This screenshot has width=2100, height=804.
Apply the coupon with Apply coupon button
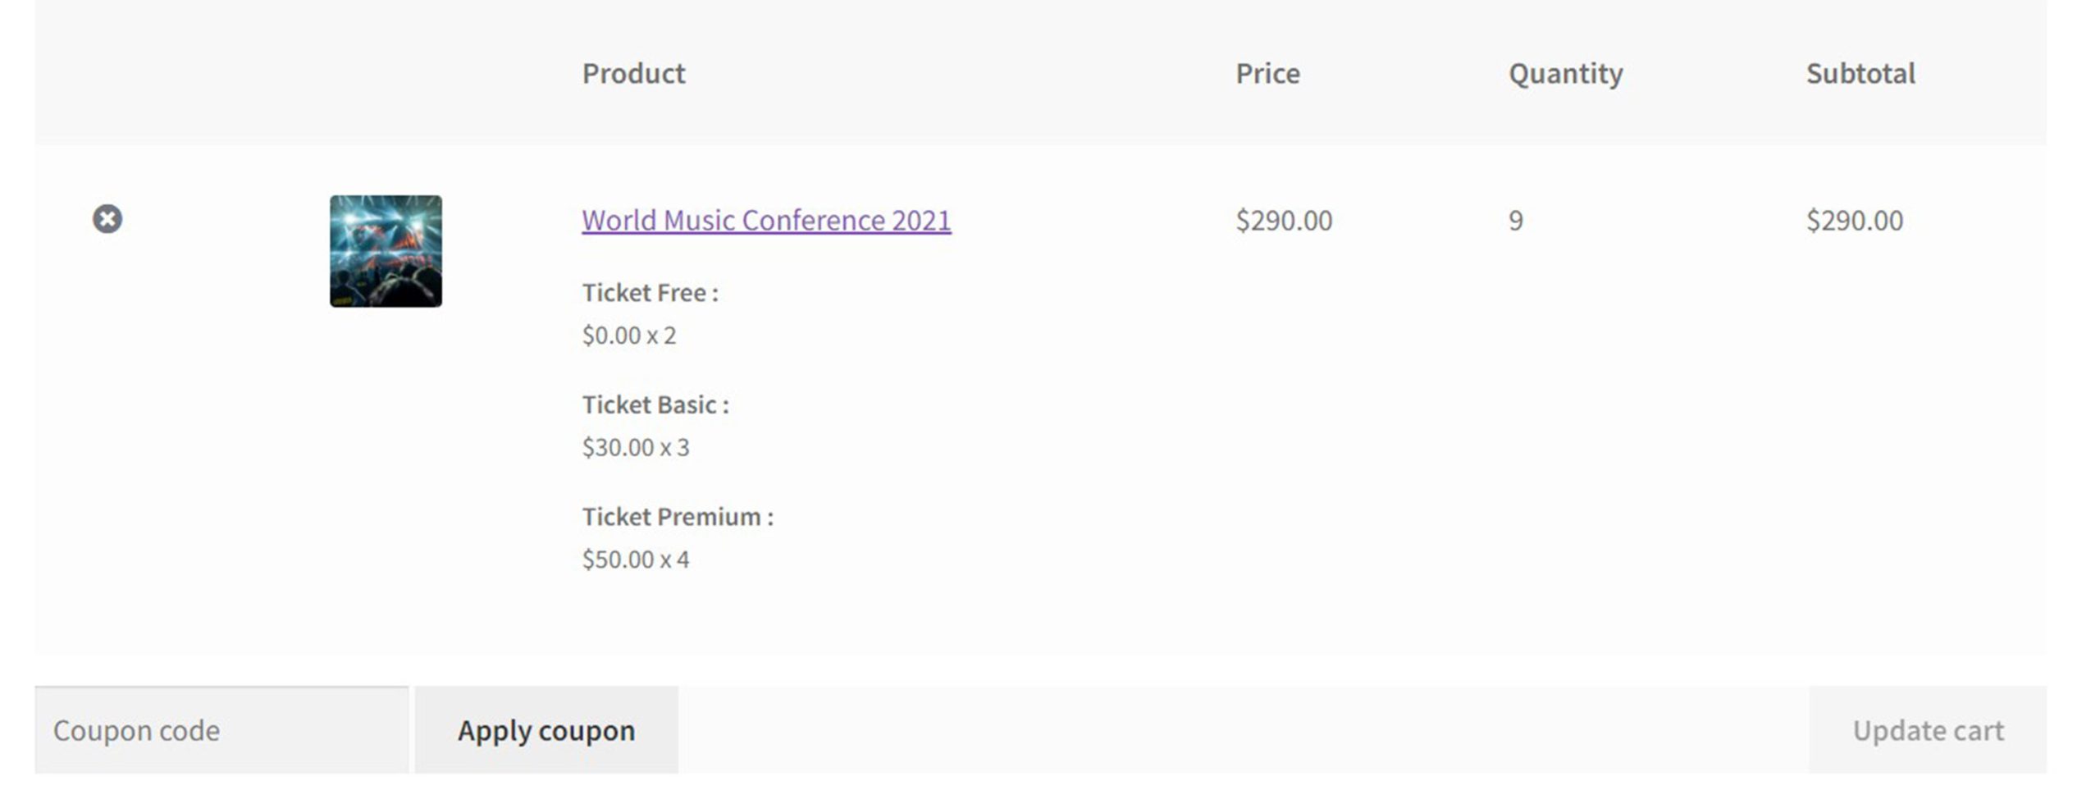[x=546, y=729]
